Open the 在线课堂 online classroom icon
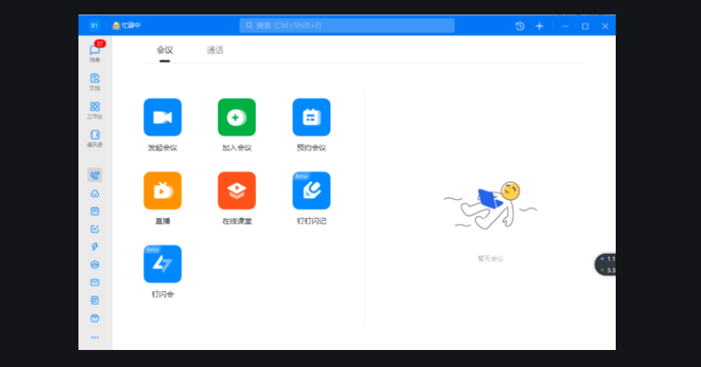 237,191
